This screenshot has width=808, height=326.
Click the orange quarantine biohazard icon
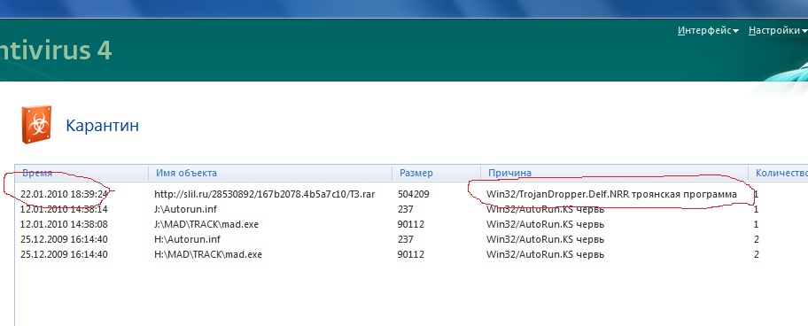coord(36,125)
